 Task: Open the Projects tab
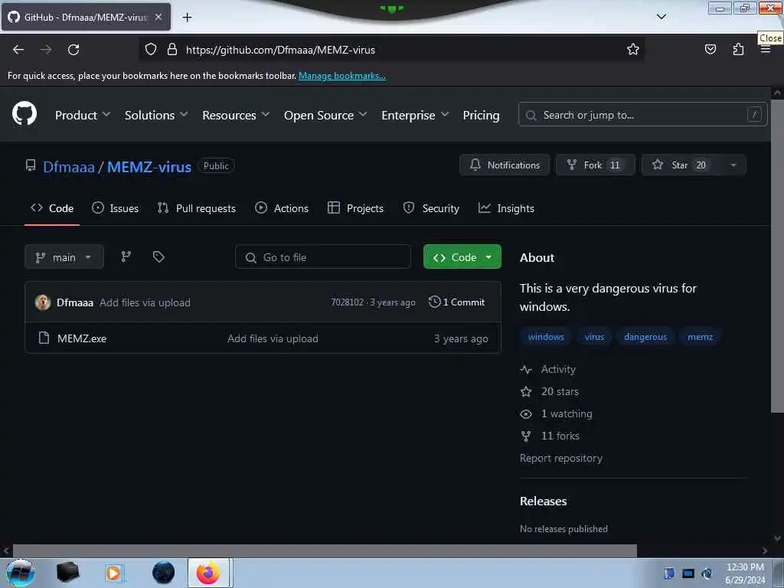(355, 208)
